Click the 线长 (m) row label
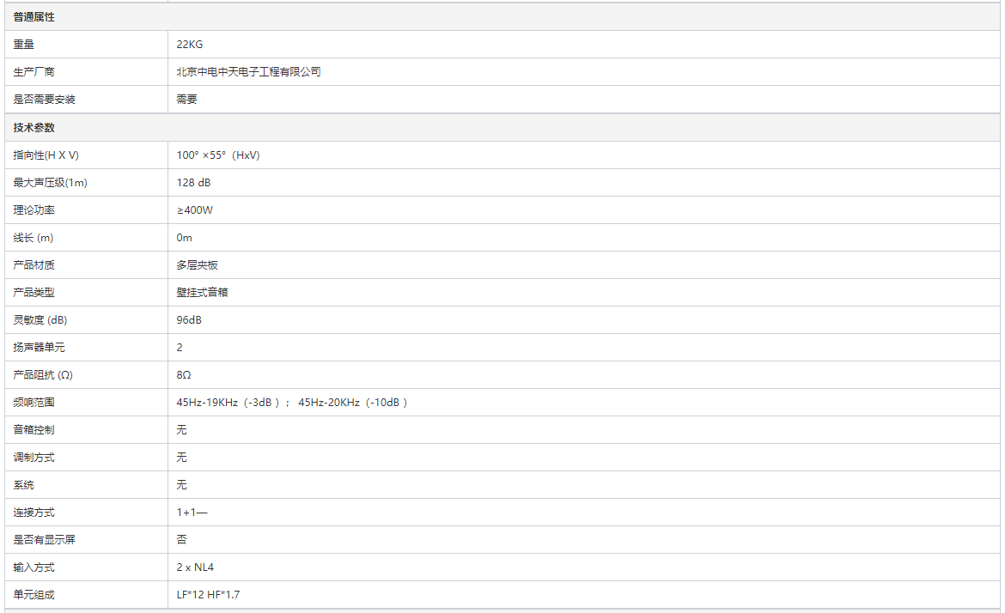 click(x=33, y=238)
